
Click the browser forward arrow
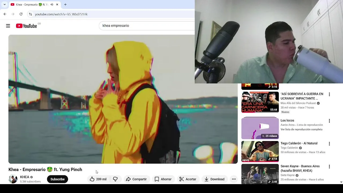13,14
